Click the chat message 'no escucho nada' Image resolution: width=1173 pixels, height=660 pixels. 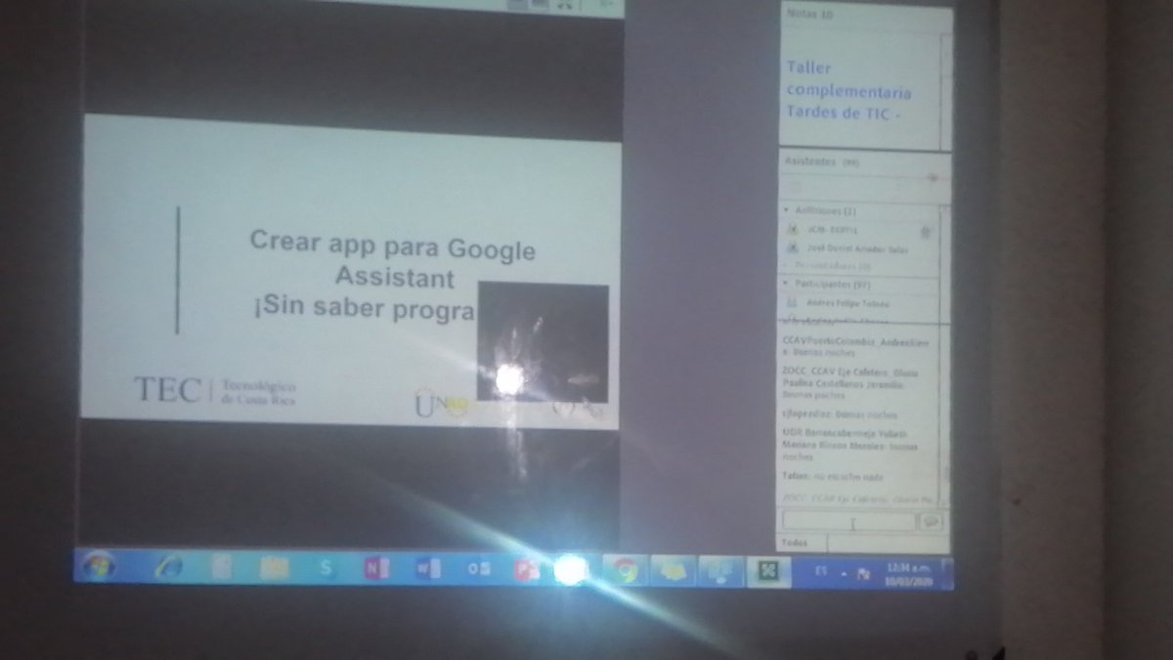(x=833, y=476)
